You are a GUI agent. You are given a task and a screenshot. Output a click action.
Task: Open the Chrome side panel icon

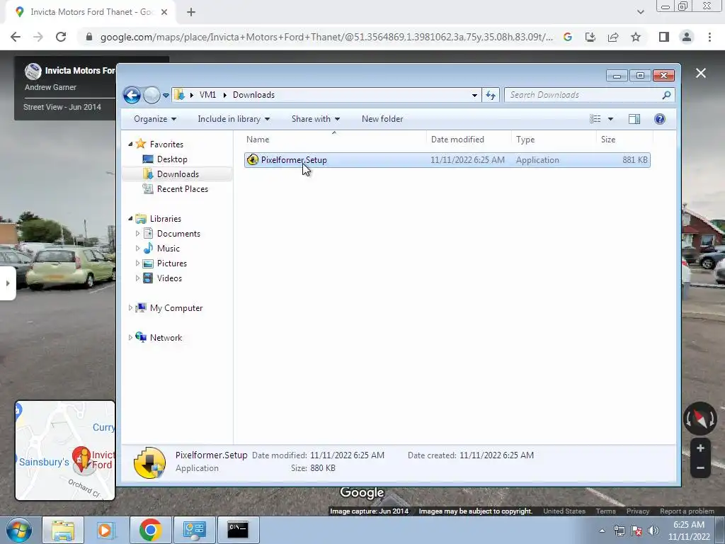[x=664, y=37]
